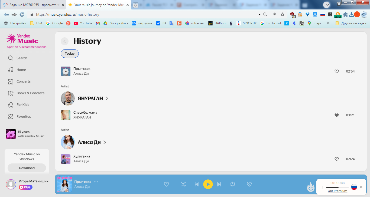The width and height of the screenshot is (370, 197).
Task: Like current track in player bar
Action: (x=167, y=184)
